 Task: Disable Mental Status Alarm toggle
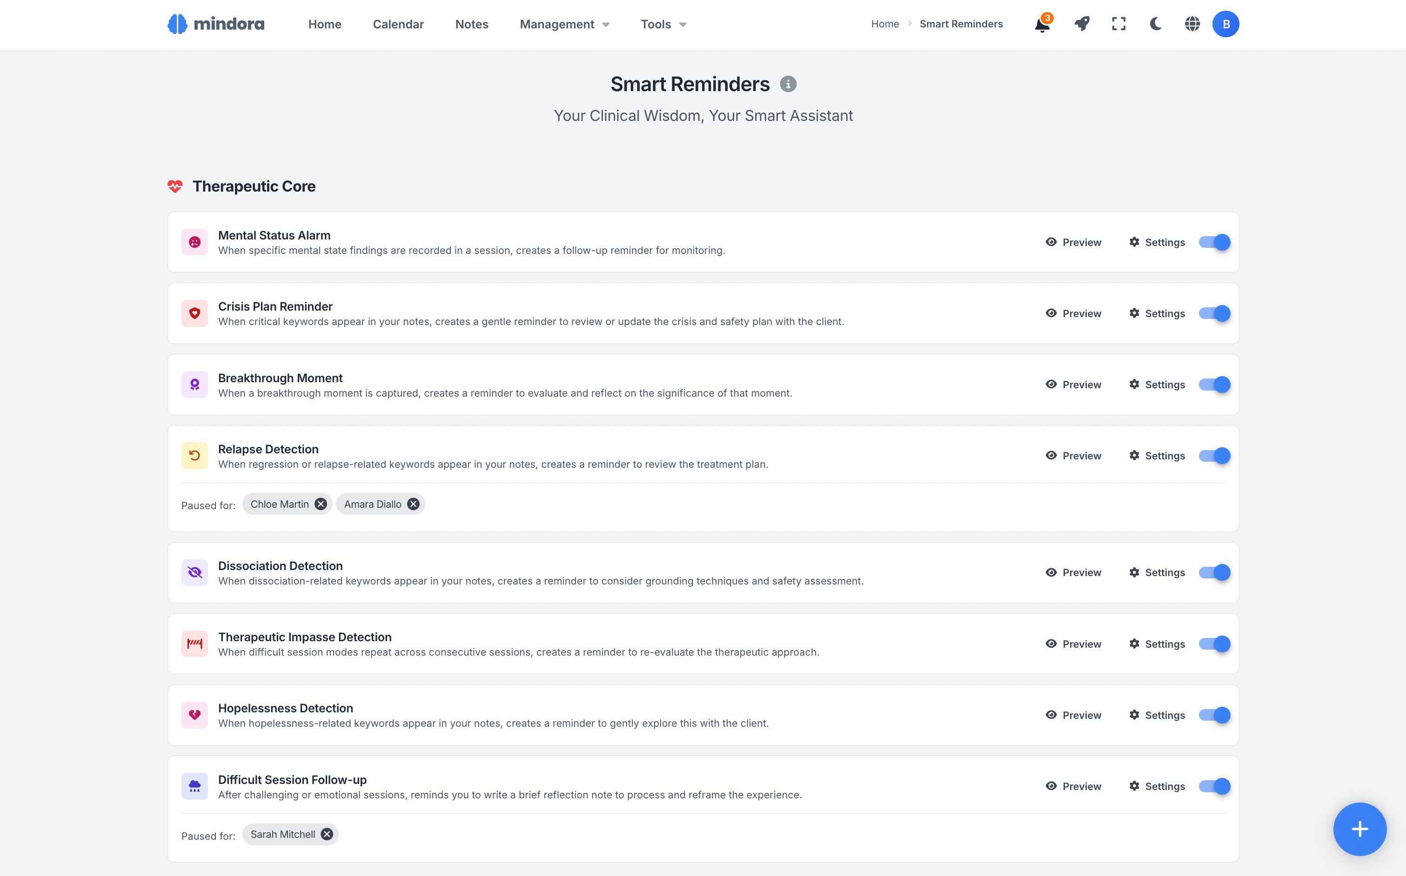(x=1214, y=242)
